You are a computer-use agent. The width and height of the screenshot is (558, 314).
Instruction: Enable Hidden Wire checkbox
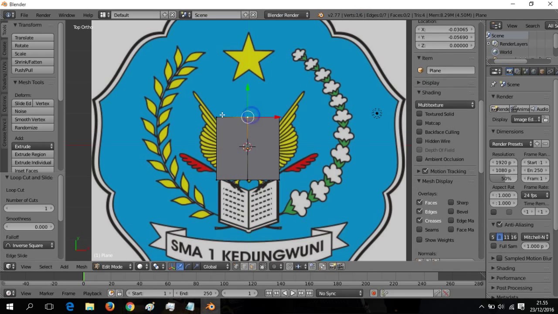tap(419, 141)
